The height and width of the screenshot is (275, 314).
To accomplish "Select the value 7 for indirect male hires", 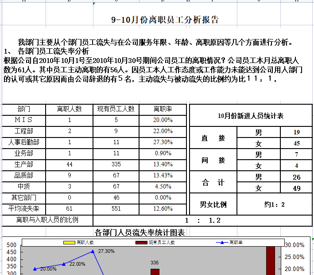I will (x=296, y=154).
